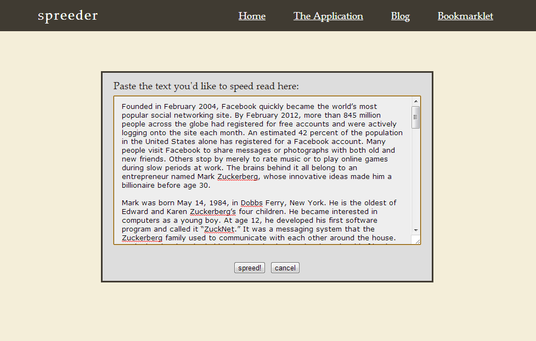Click the scrollbar down arrow
The image size is (536, 341).
pyautogui.click(x=415, y=230)
